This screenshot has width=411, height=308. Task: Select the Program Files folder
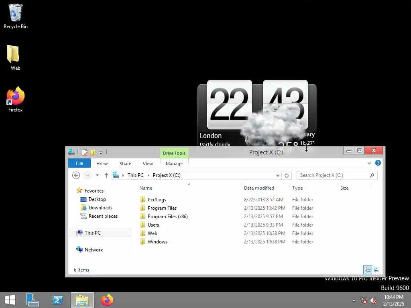[162, 208]
